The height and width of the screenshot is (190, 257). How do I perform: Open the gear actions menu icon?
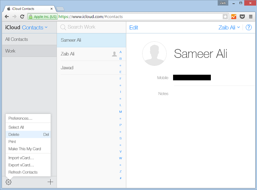pos(8,182)
